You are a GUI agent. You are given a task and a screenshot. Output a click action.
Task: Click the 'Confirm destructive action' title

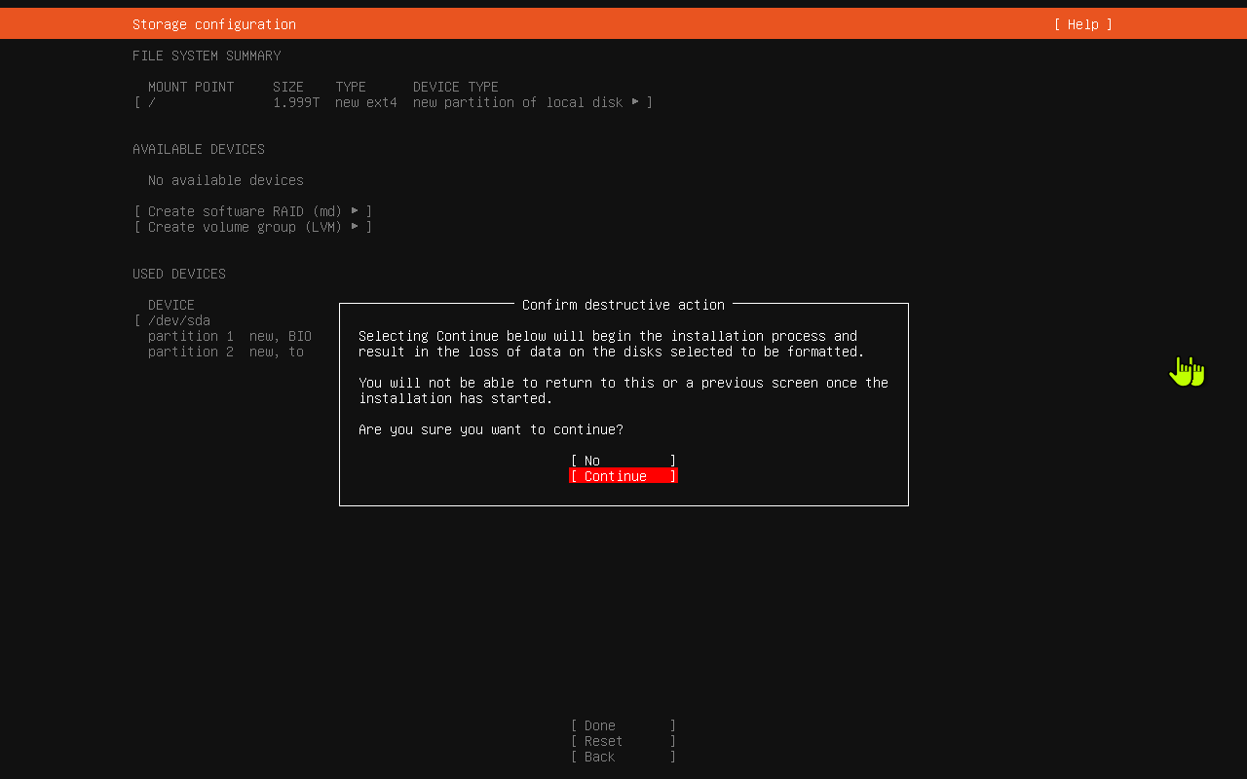point(623,305)
